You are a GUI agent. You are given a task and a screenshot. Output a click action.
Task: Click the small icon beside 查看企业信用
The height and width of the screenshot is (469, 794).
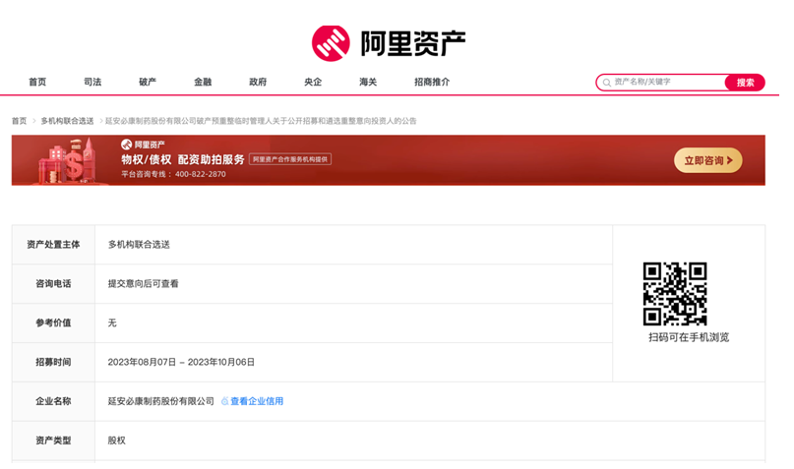[x=224, y=401]
